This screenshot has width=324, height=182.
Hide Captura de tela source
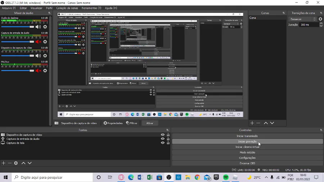[163, 143]
